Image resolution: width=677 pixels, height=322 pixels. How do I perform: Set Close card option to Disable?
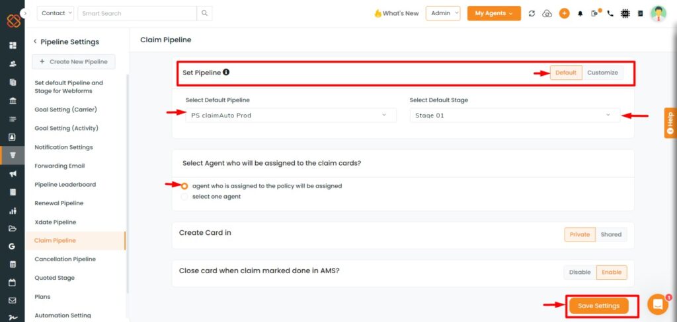coord(580,272)
